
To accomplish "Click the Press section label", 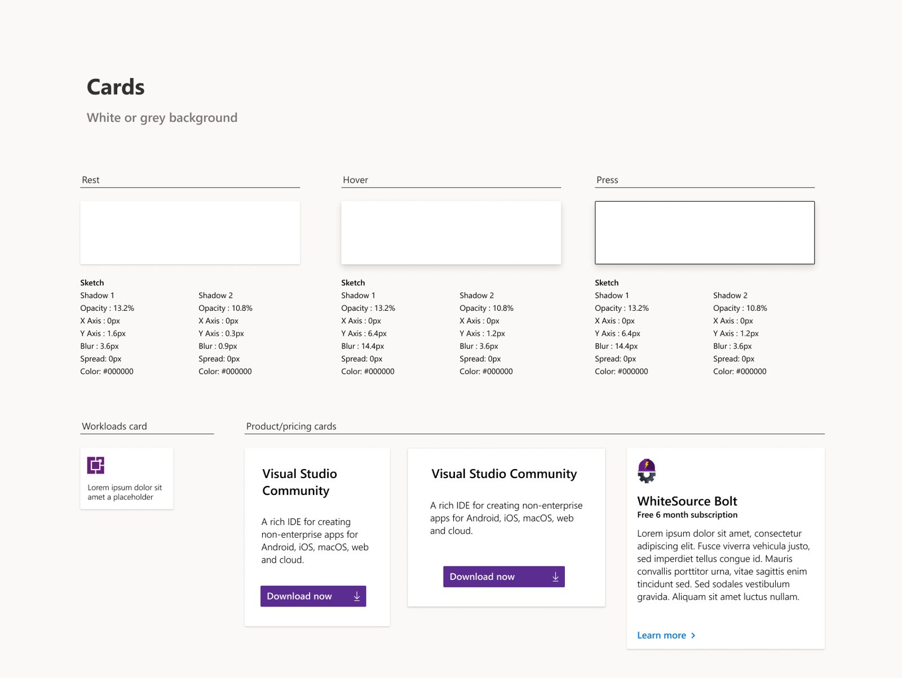I will pyautogui.click(x=607, y=180).
